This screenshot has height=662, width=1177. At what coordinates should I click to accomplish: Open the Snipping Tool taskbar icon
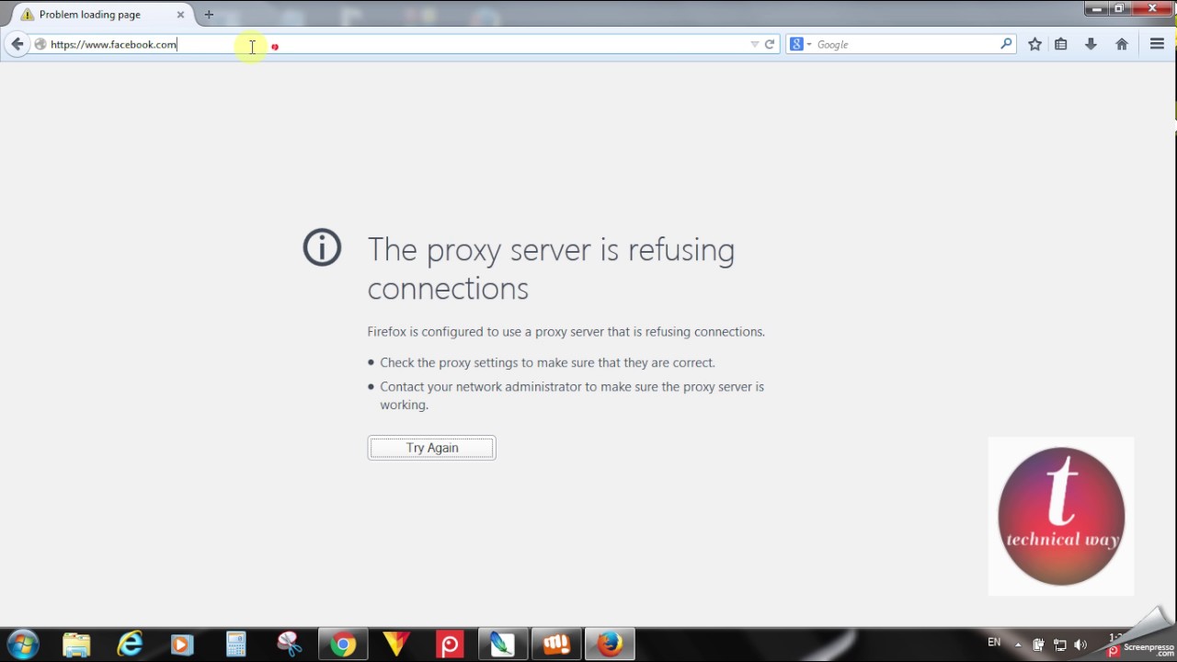pos(290,645)
